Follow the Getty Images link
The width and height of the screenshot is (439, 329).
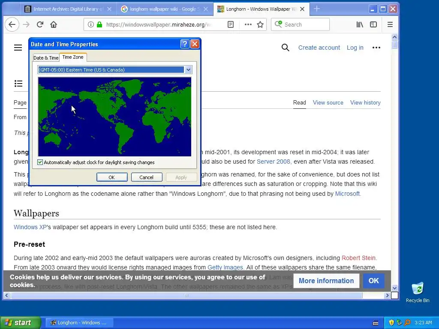coord(225,267)
